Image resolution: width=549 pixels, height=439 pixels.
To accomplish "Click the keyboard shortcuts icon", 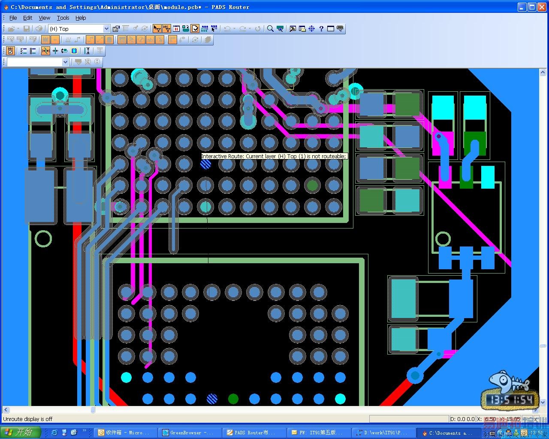I will 340,29.
